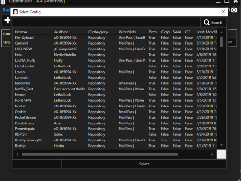Click scroll down arrow of config list

point(221,145)
